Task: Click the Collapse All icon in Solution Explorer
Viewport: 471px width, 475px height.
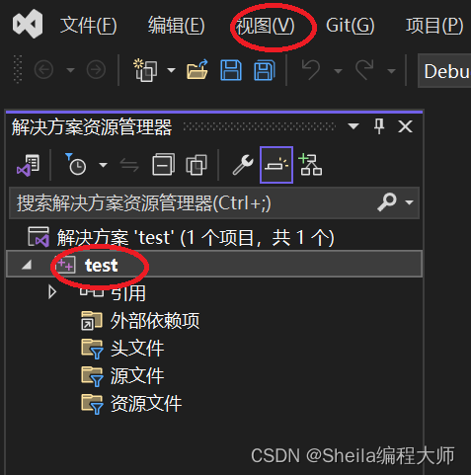Action: pyautogui.click(x=163, y=165)
